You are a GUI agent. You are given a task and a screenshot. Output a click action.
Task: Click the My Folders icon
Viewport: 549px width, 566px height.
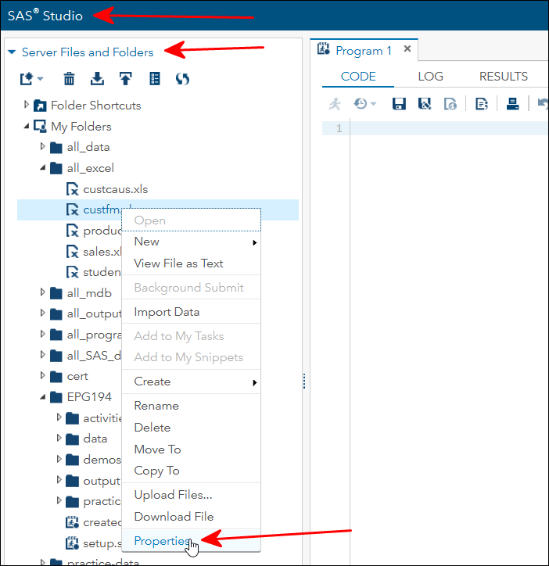(40, 127)
